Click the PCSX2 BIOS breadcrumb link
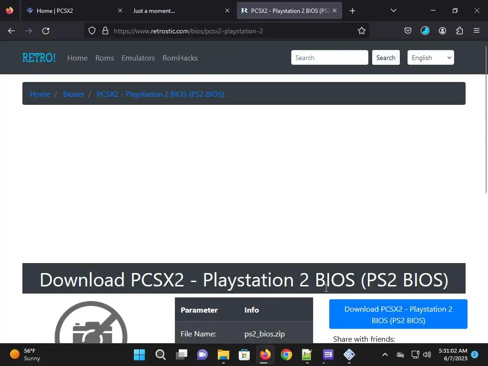 coord(160,94)
